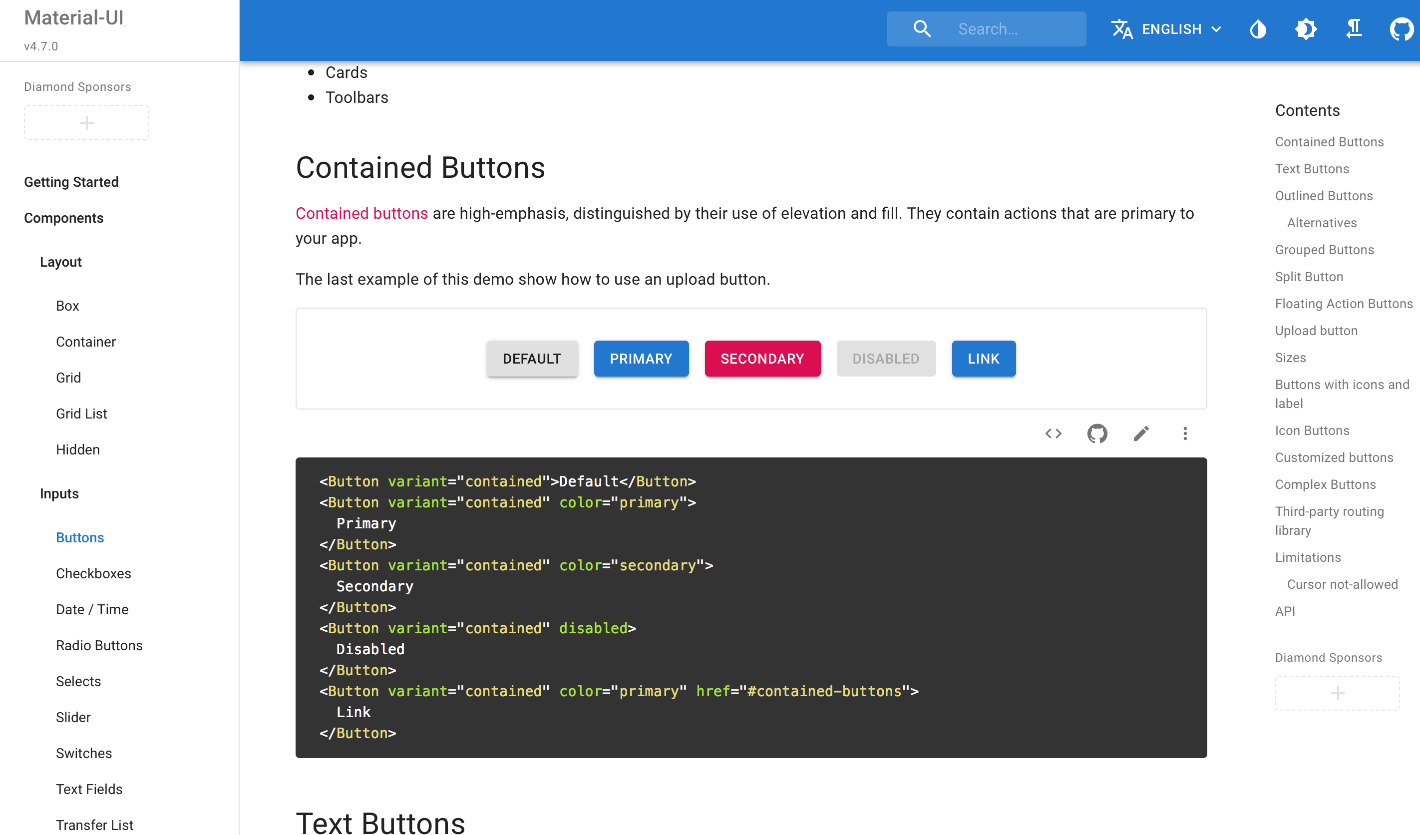Edit demo in CodeSandbox pencil icon
1420x835 pixels.
click(x=1141, y=433)
